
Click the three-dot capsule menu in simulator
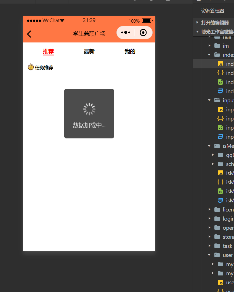[x=126, y=32]
